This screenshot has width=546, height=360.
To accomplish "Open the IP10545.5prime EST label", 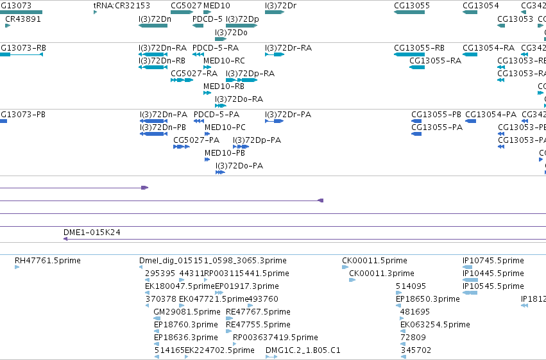I will point(493,286).
